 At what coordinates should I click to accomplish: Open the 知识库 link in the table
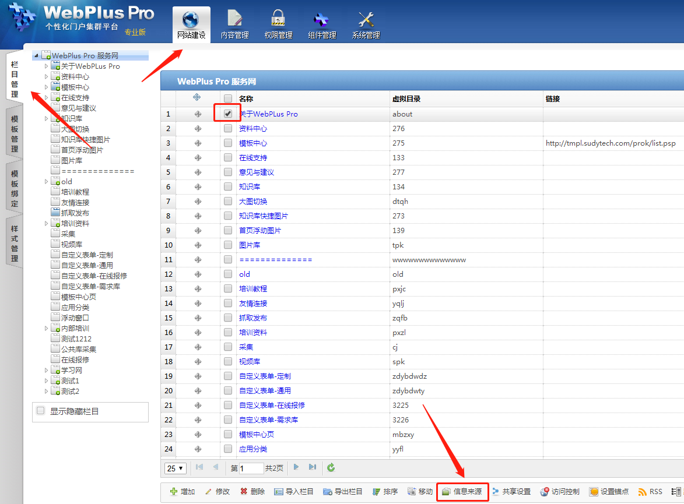pyautogui.click(x=250, y=187)
